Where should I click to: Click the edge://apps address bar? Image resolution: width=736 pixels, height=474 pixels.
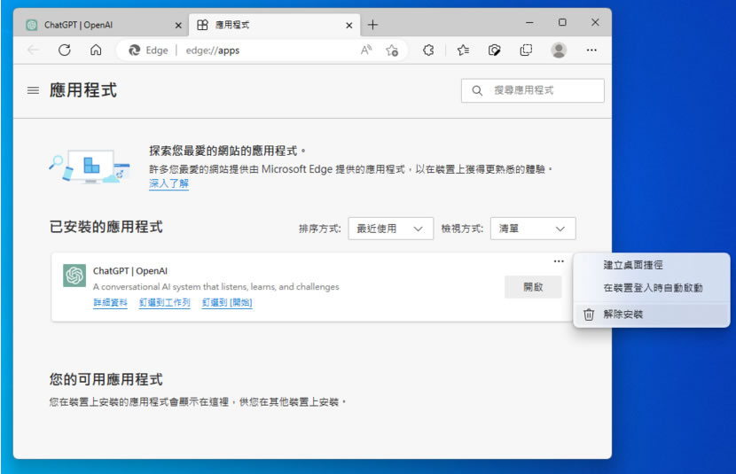pos(262,51)
